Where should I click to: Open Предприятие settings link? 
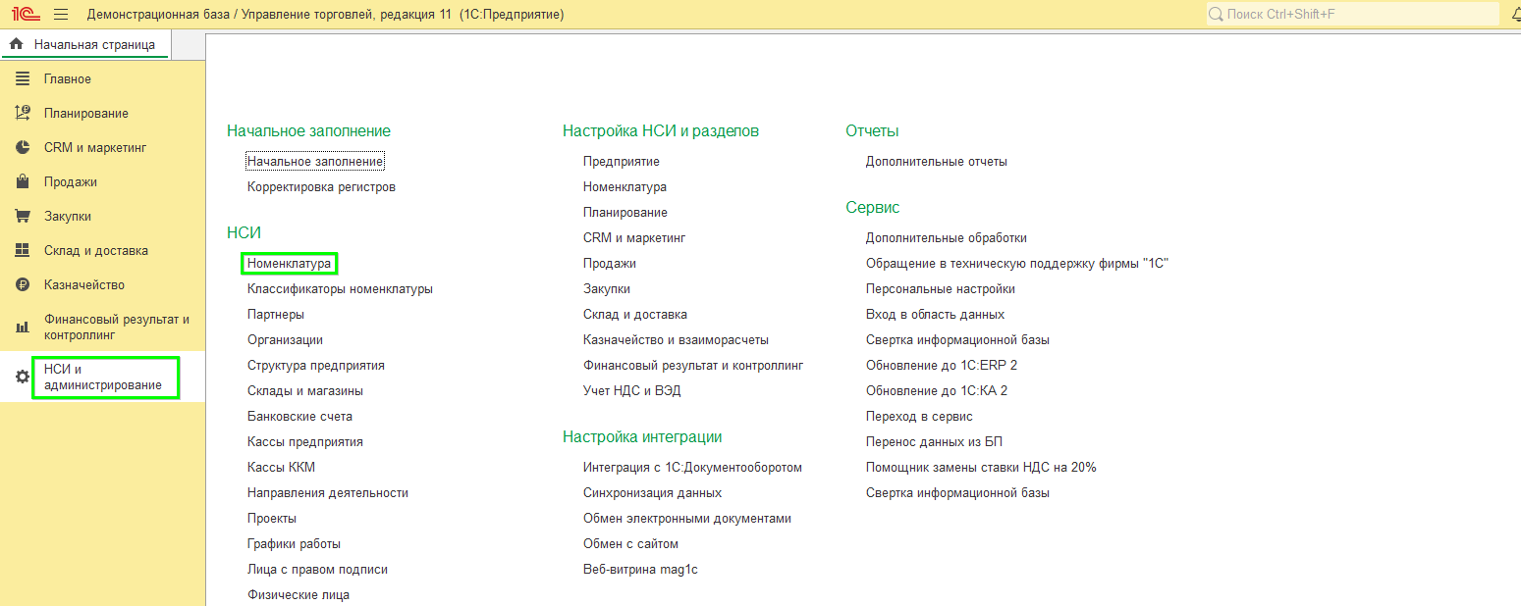coord(622,161)
